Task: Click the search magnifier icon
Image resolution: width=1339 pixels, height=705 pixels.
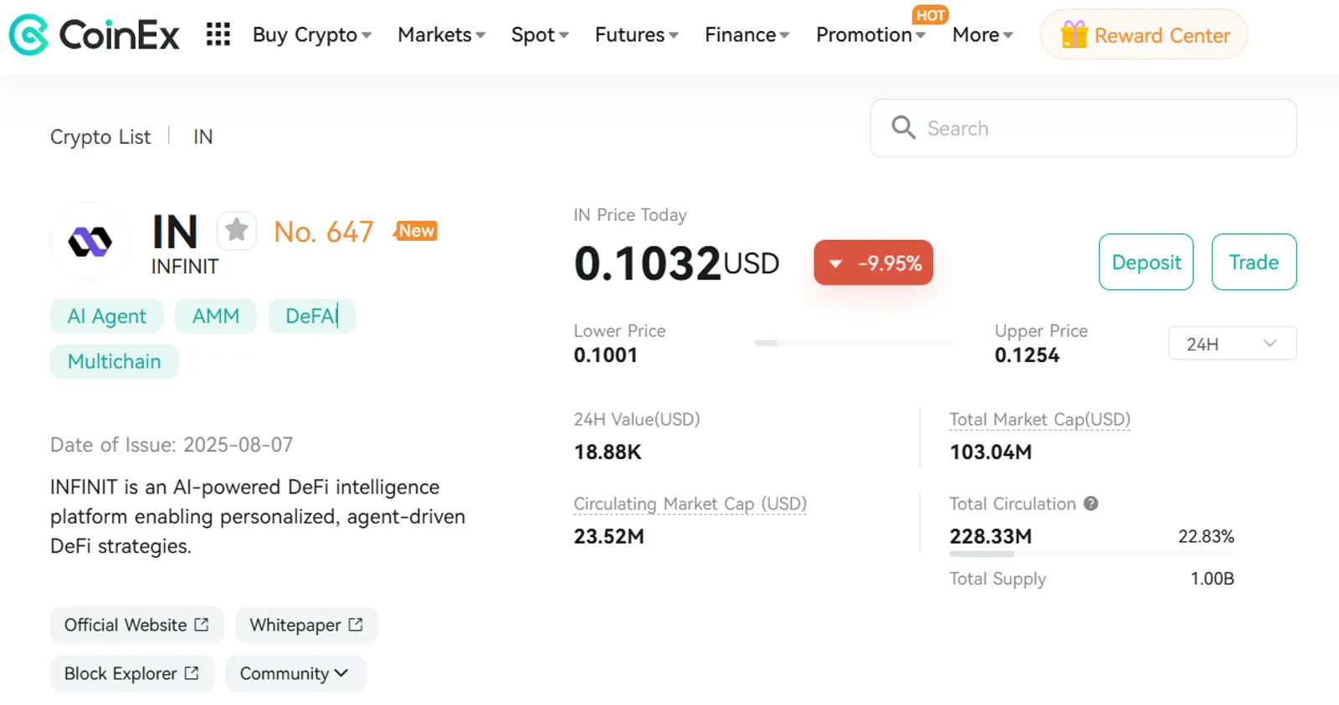Action: (x=903, y=127)
